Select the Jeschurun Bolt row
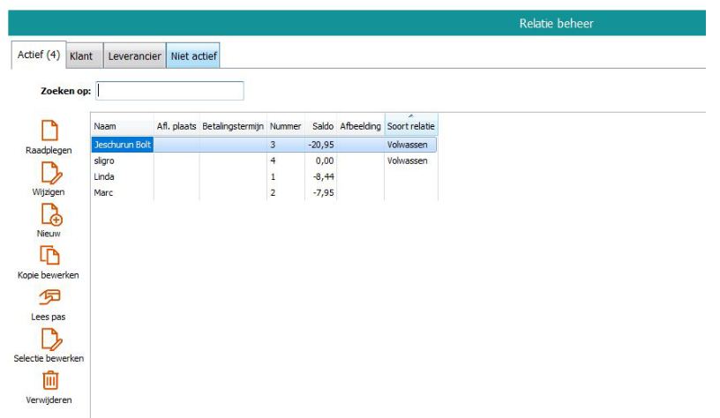The width and height of the screenshot is (720, 418). [123, 145]
